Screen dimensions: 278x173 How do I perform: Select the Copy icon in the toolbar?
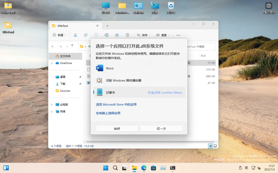(86, 35)
